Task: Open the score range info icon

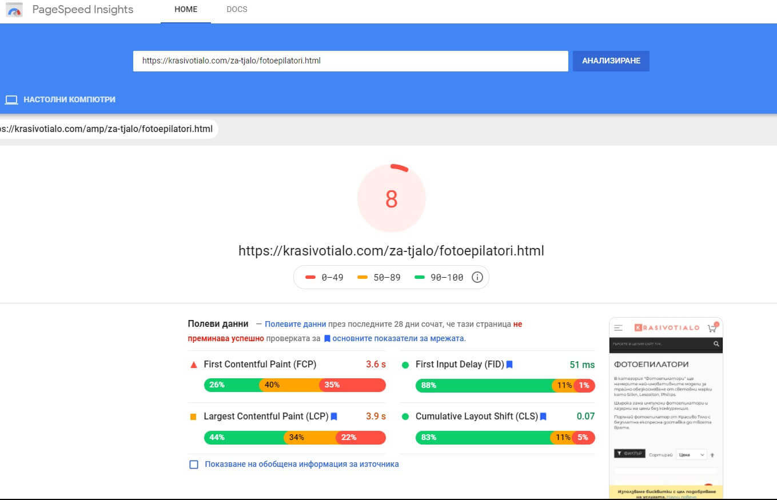Action: pos(477,278)
